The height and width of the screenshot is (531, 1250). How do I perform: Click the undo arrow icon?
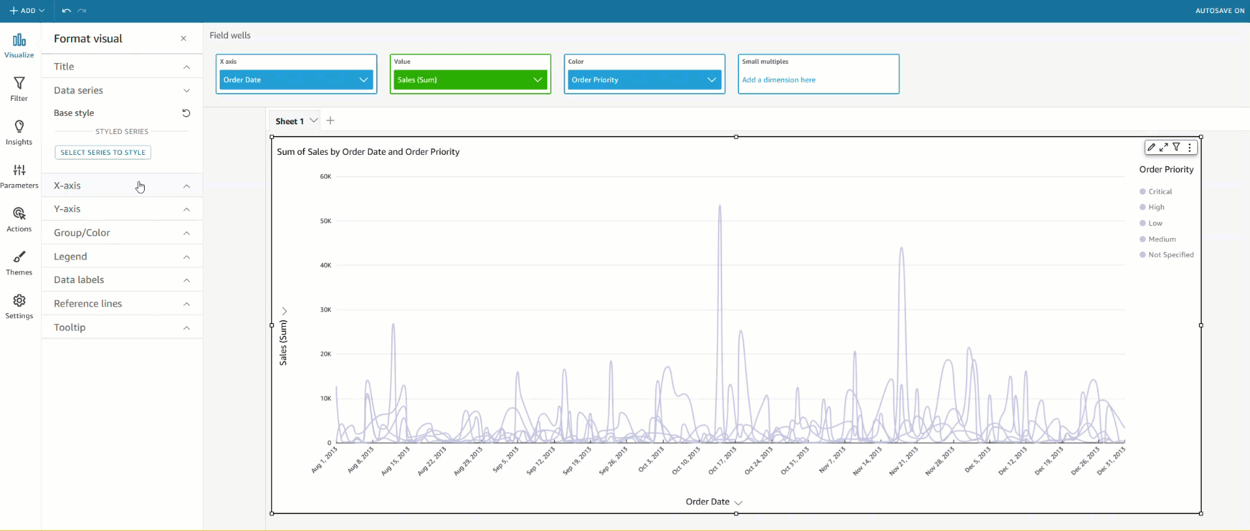coord(66,11)
